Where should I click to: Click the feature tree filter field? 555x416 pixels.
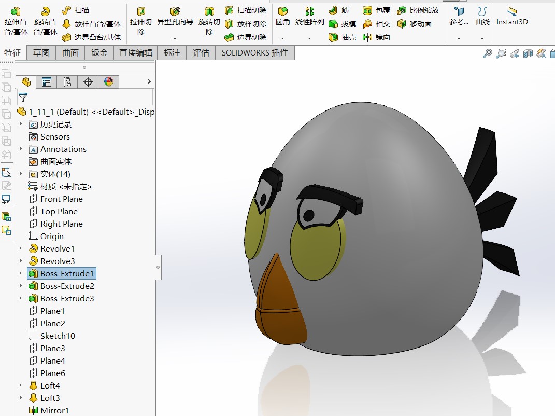click(85, 97)
